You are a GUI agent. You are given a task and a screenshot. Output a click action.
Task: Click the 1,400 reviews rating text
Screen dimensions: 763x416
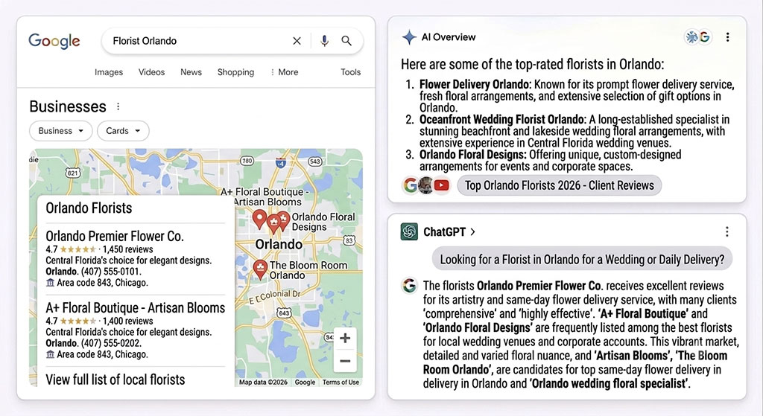pyautogui.click(x=128, y=321)
